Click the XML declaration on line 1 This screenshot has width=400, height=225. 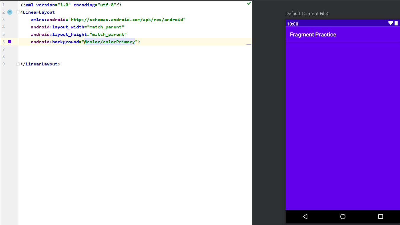coord(71,5)
